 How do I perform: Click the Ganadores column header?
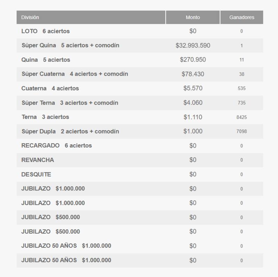pos(242,17)
